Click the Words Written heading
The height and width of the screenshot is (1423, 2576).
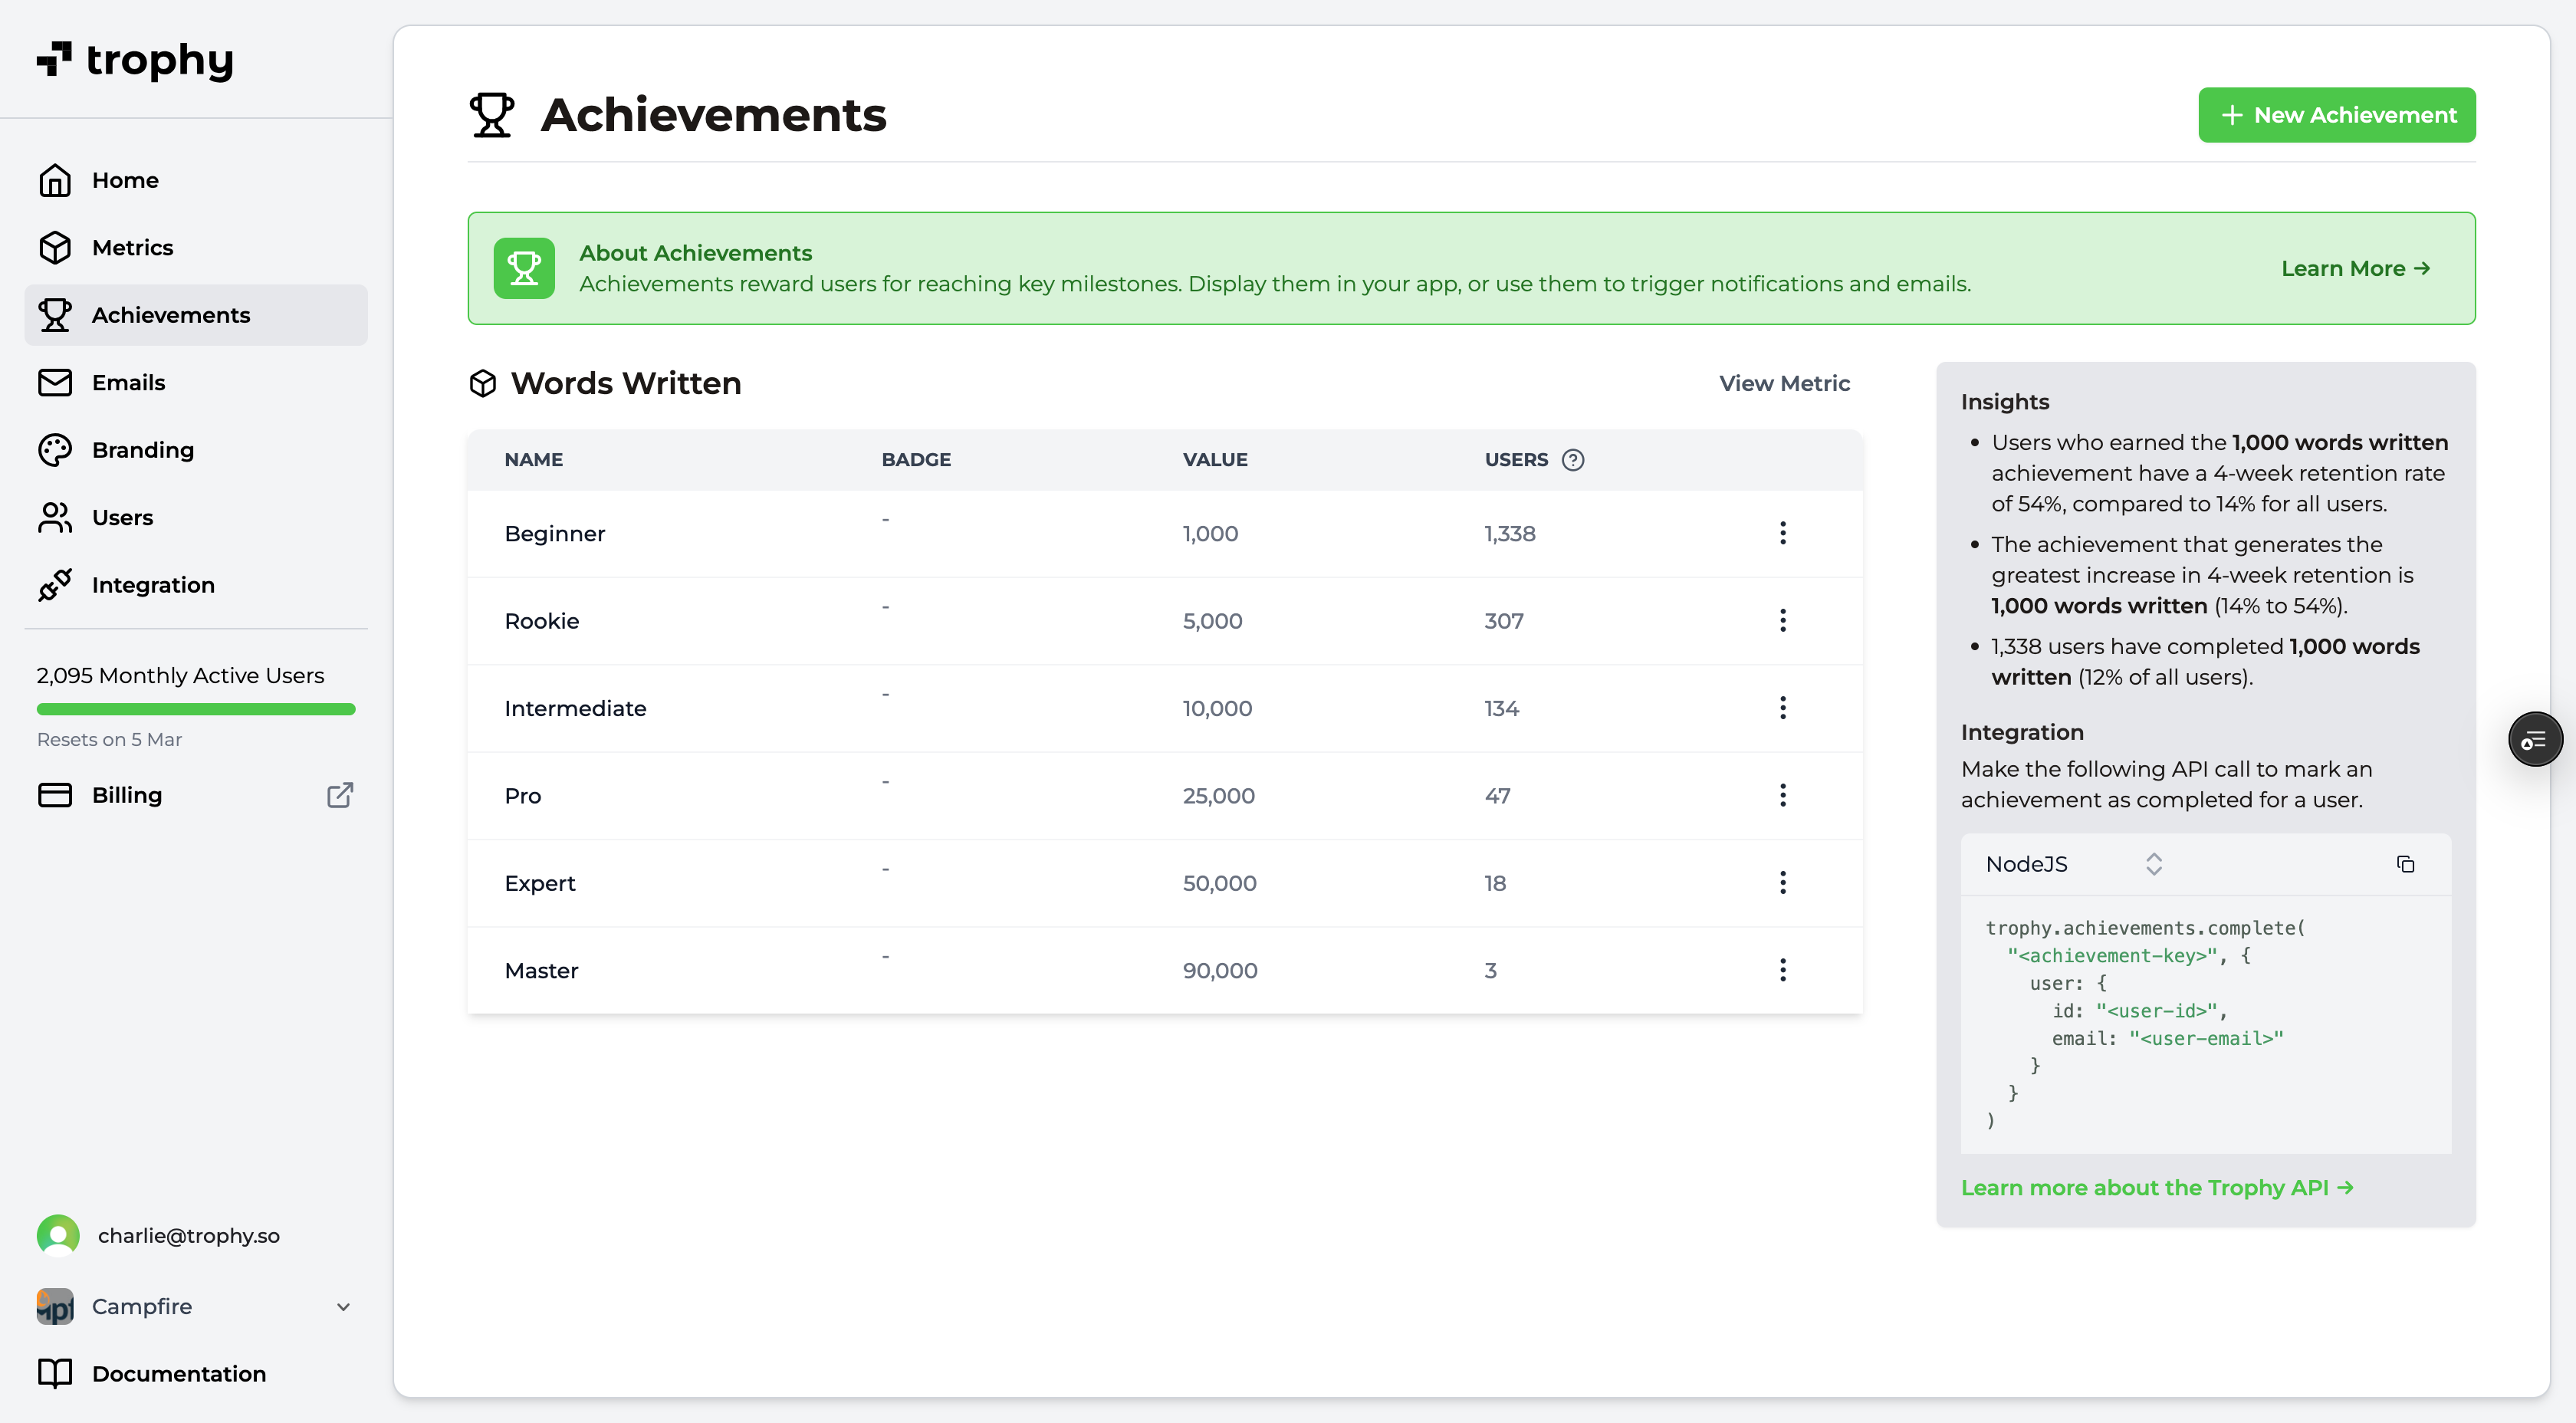pyautogui.click(x=626, y=383)
